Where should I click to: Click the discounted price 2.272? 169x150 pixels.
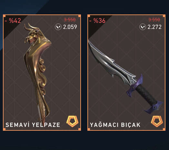tap(154, 27)
